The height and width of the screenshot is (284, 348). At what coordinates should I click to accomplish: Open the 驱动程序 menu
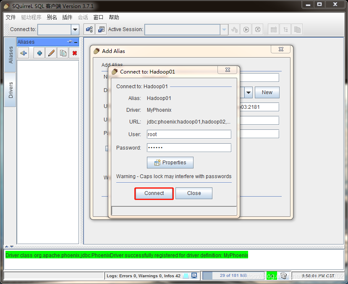tap(31, 17)
